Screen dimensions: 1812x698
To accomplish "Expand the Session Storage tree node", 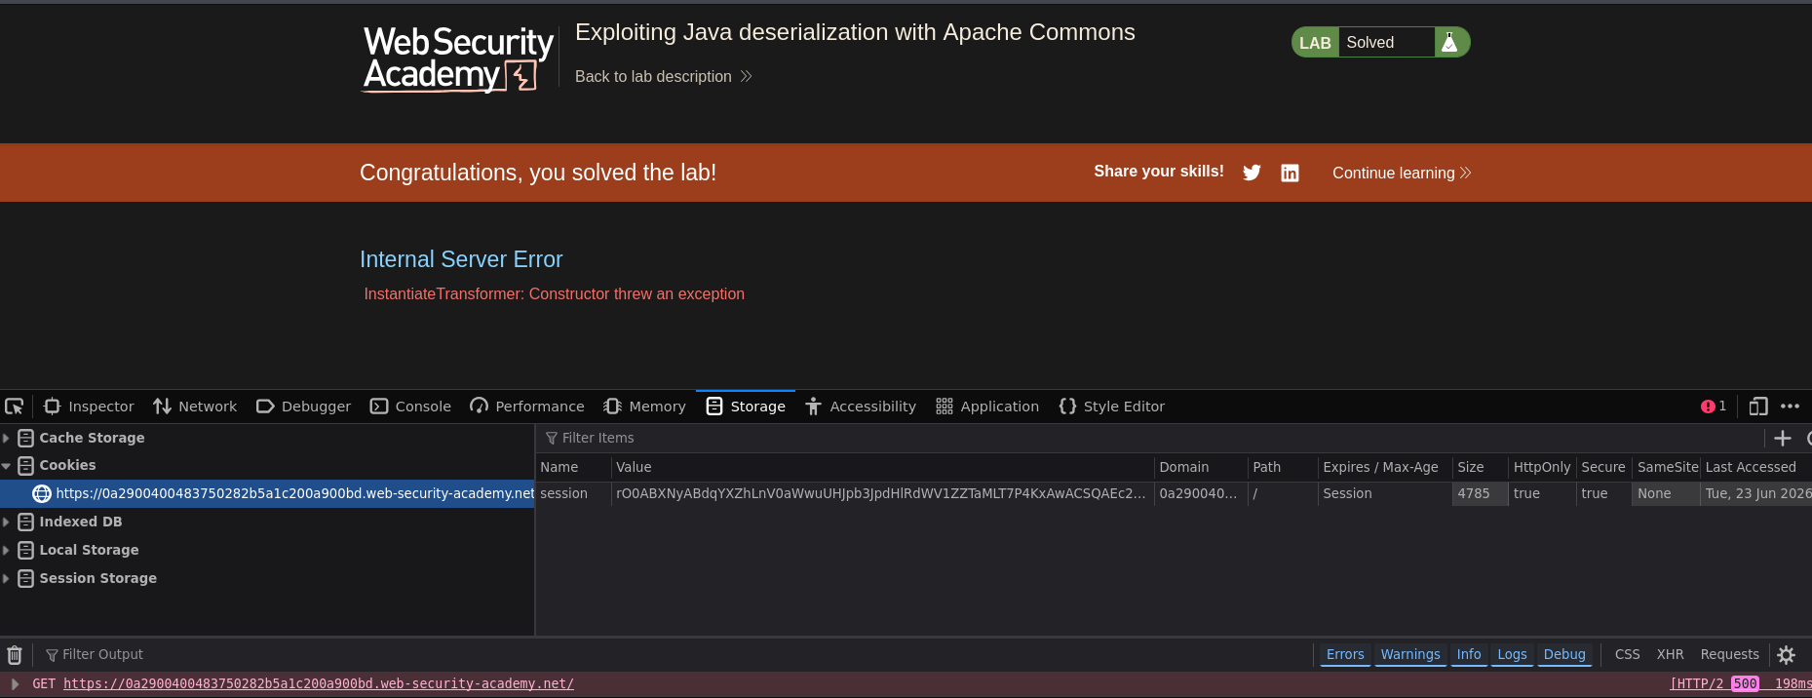I will (6, 579).
